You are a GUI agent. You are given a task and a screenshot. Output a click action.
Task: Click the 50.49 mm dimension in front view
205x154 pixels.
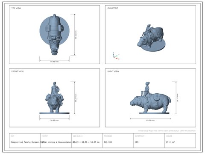click(55, 120)
